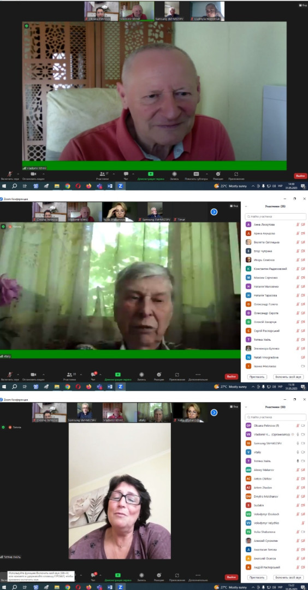Image resolution: width=308 pixels, height=590 pixels.
Task: Stop video in the 35-participant Zoom window
Action: (33, 376)
